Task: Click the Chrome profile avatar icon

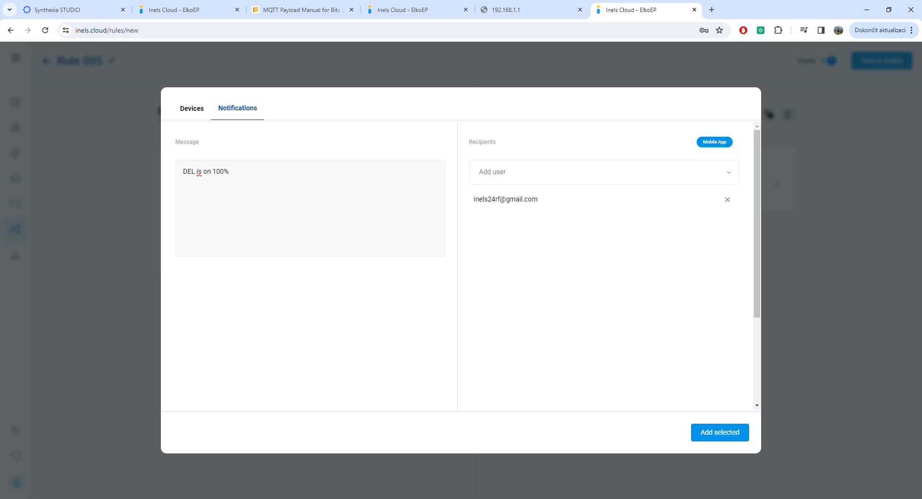Action: click(x=838, y=30)
